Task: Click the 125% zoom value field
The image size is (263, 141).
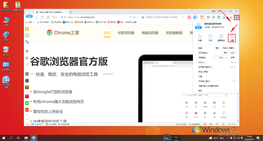Action: coord(221,58)
